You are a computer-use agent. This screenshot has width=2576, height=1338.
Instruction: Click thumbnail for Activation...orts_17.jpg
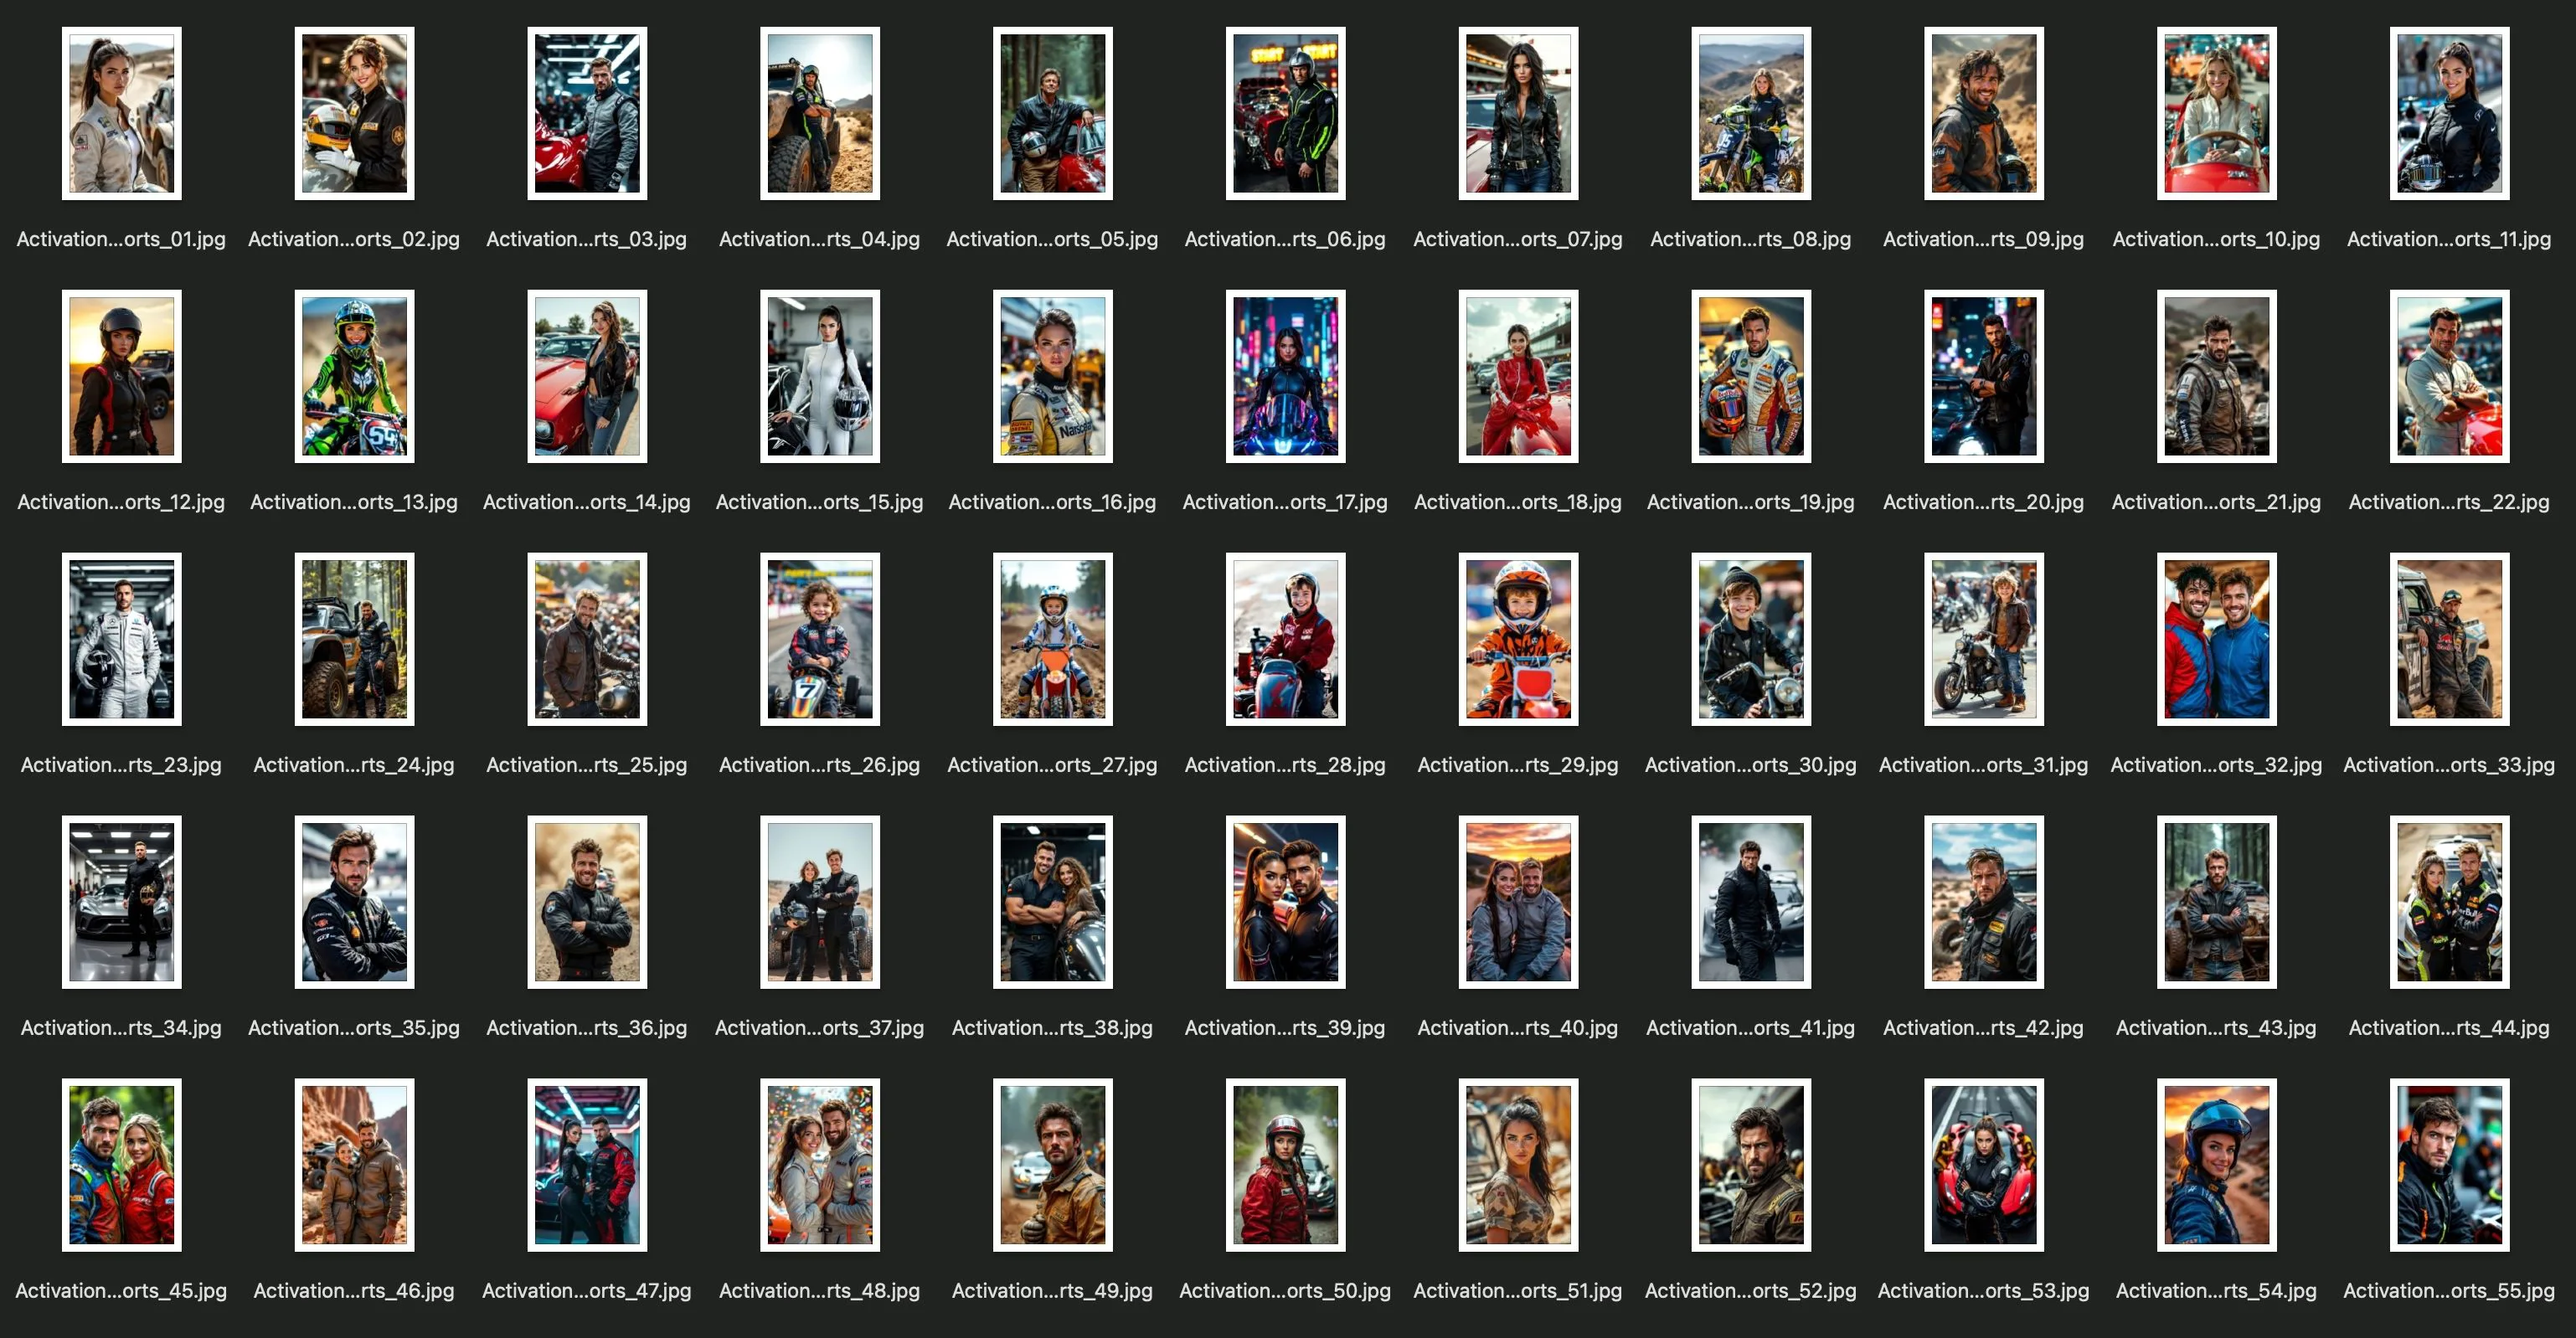(x=1285, y=376)
